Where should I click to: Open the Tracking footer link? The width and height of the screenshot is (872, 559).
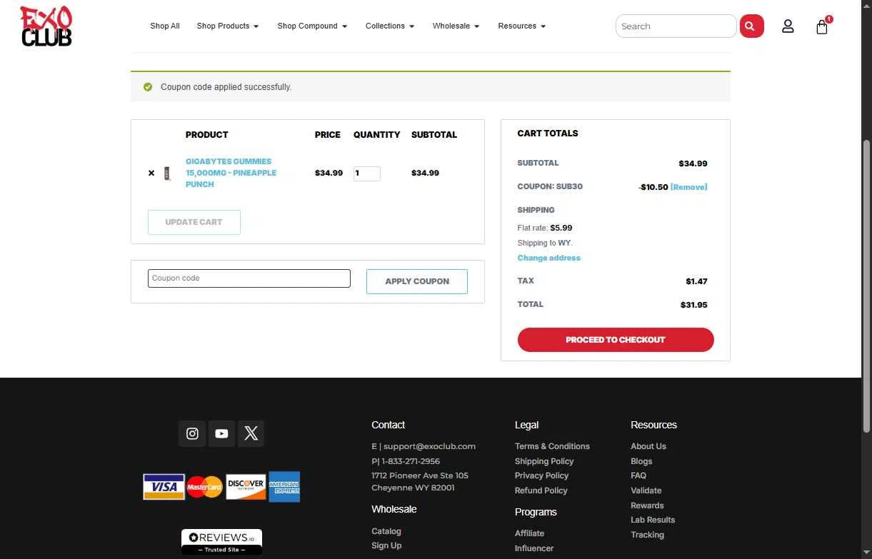pos(647,535)
